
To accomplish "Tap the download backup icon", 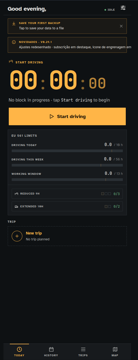I will pos(14,23).
